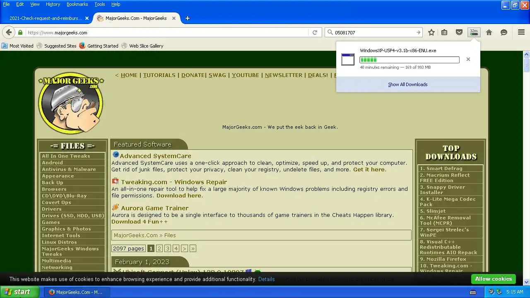Viewport: 530px width, 298px height.
Task: Click the taskbar clock showing 5:15 AM
Action: 515,292
